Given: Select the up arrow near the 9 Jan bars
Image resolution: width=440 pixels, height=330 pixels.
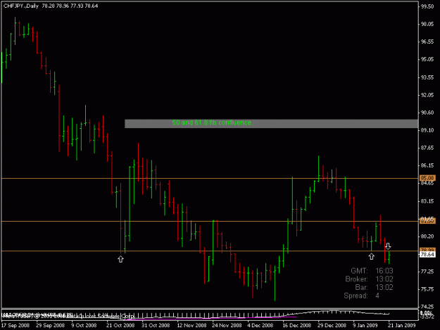Looking at the screenshot, I should tap(372, 256).
